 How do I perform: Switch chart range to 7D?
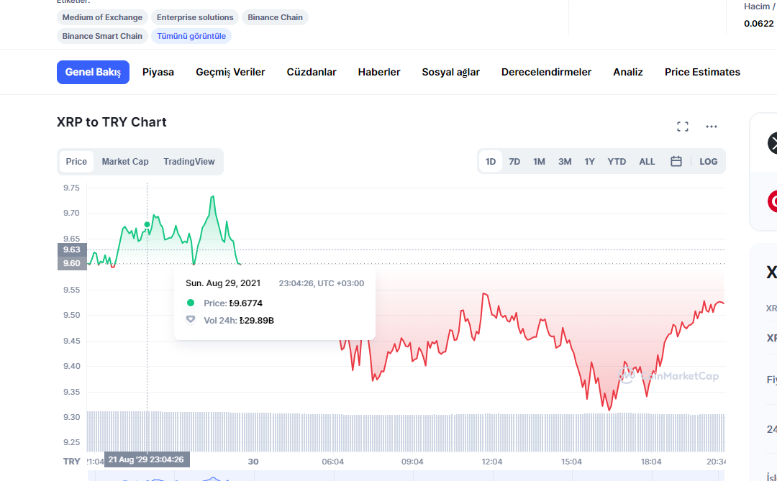click(514, 162)
